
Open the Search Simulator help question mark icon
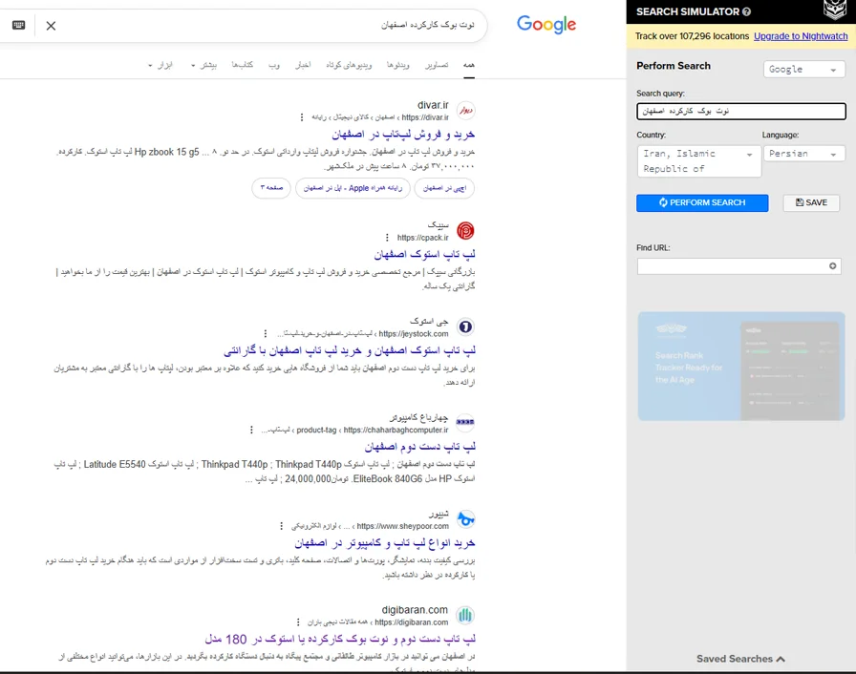click(x=747, y=11)
